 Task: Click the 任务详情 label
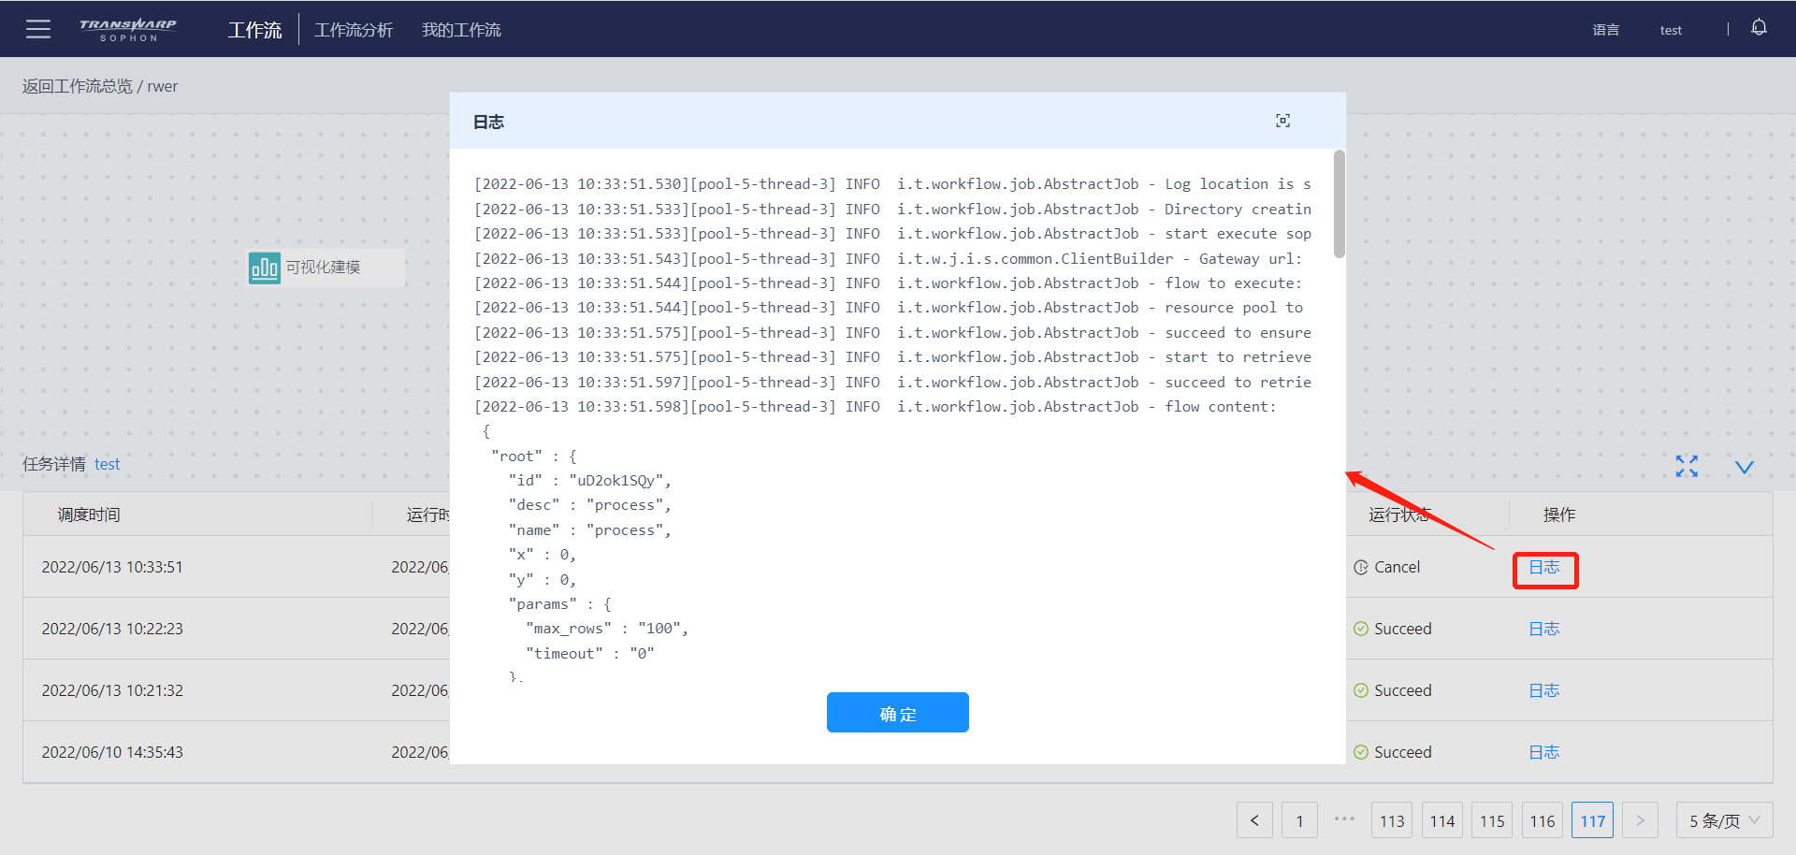(x=54, y=464)
